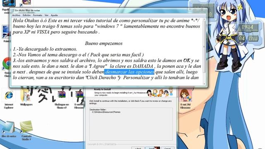Click the scroll down arrow in Notepad
Viewport: 265px width, 149px height.
click(204, 84)
